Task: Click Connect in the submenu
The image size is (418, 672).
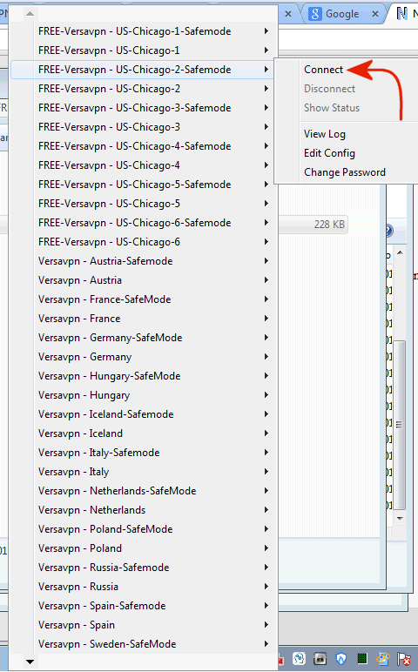Action: tap(323, 70)
